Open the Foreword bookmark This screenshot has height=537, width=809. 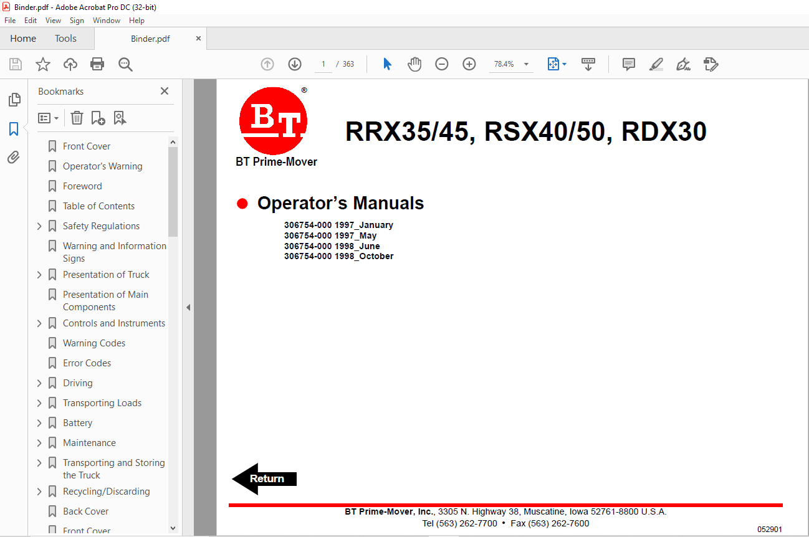(x=82, y=186)
